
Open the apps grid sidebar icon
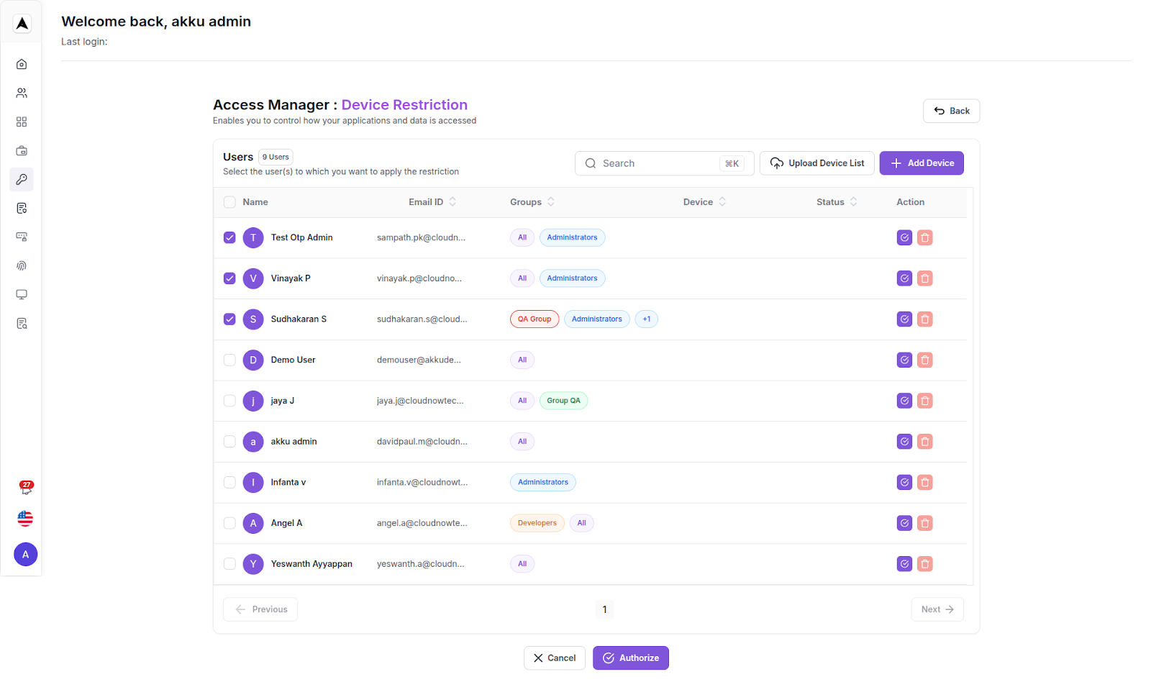point(22,122)
